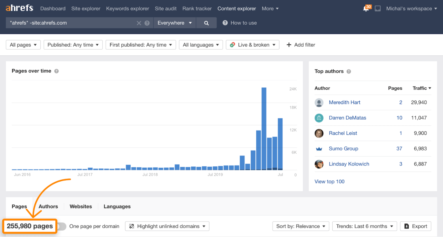The image size is (443, 237).
Task: Click the search syntax help question mark
Action: [x=147, y=23]
